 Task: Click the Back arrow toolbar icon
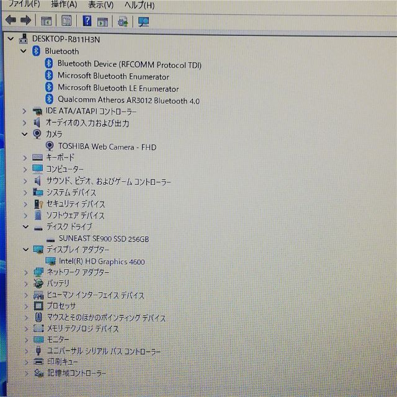[x=11, y=20]
